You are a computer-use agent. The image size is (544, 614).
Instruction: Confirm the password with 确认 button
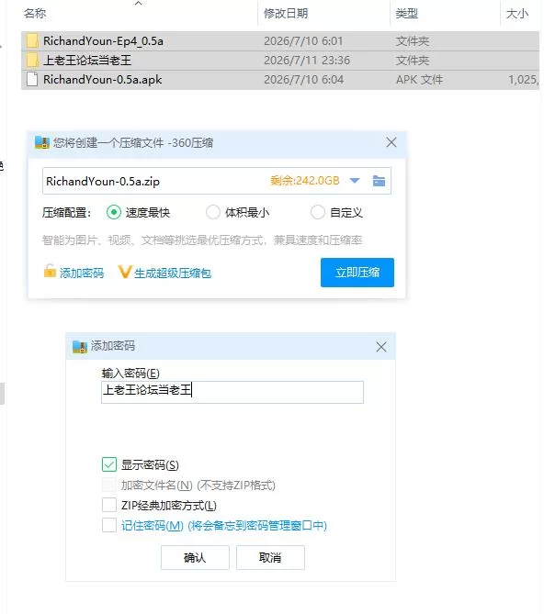click(195, 558)
